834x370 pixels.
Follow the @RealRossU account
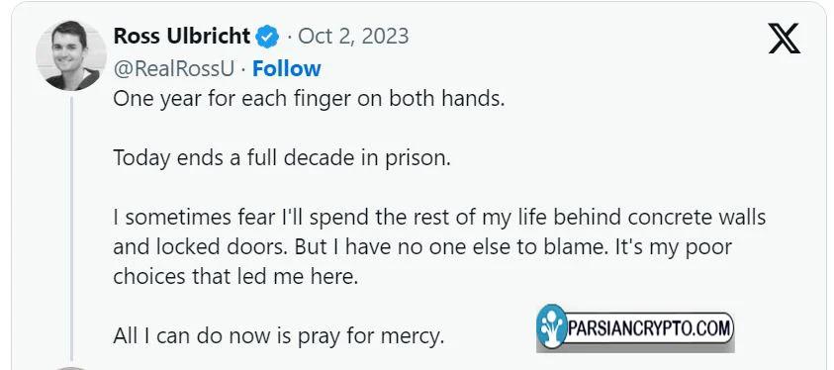pos(286,68)
